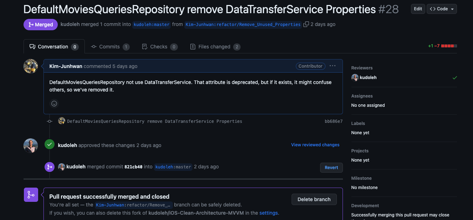Click kudoleh name in 'approved these changes'

(67, 145)
